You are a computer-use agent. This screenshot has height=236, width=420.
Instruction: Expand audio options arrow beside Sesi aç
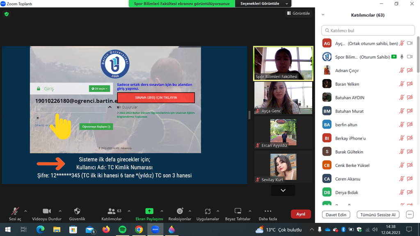25,211
